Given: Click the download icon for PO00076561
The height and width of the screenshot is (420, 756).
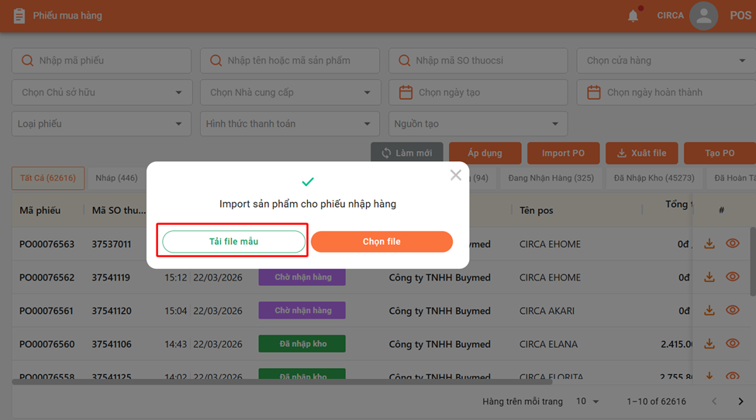Looking at the screenshot, I should (709, 311).
